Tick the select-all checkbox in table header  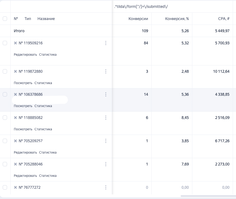pyautogui.click(x=5, y=19)
